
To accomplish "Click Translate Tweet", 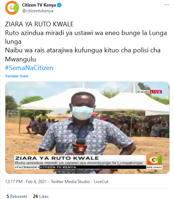I will click(x=17, y=76).
